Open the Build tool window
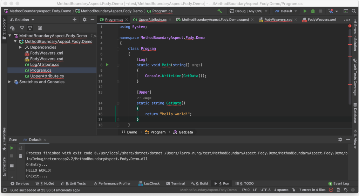The image size is (359, 196). click(199, 183)
